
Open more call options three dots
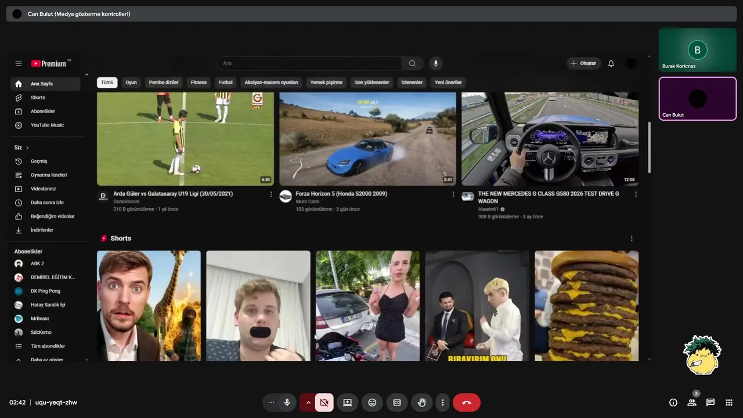pos(443,402)
